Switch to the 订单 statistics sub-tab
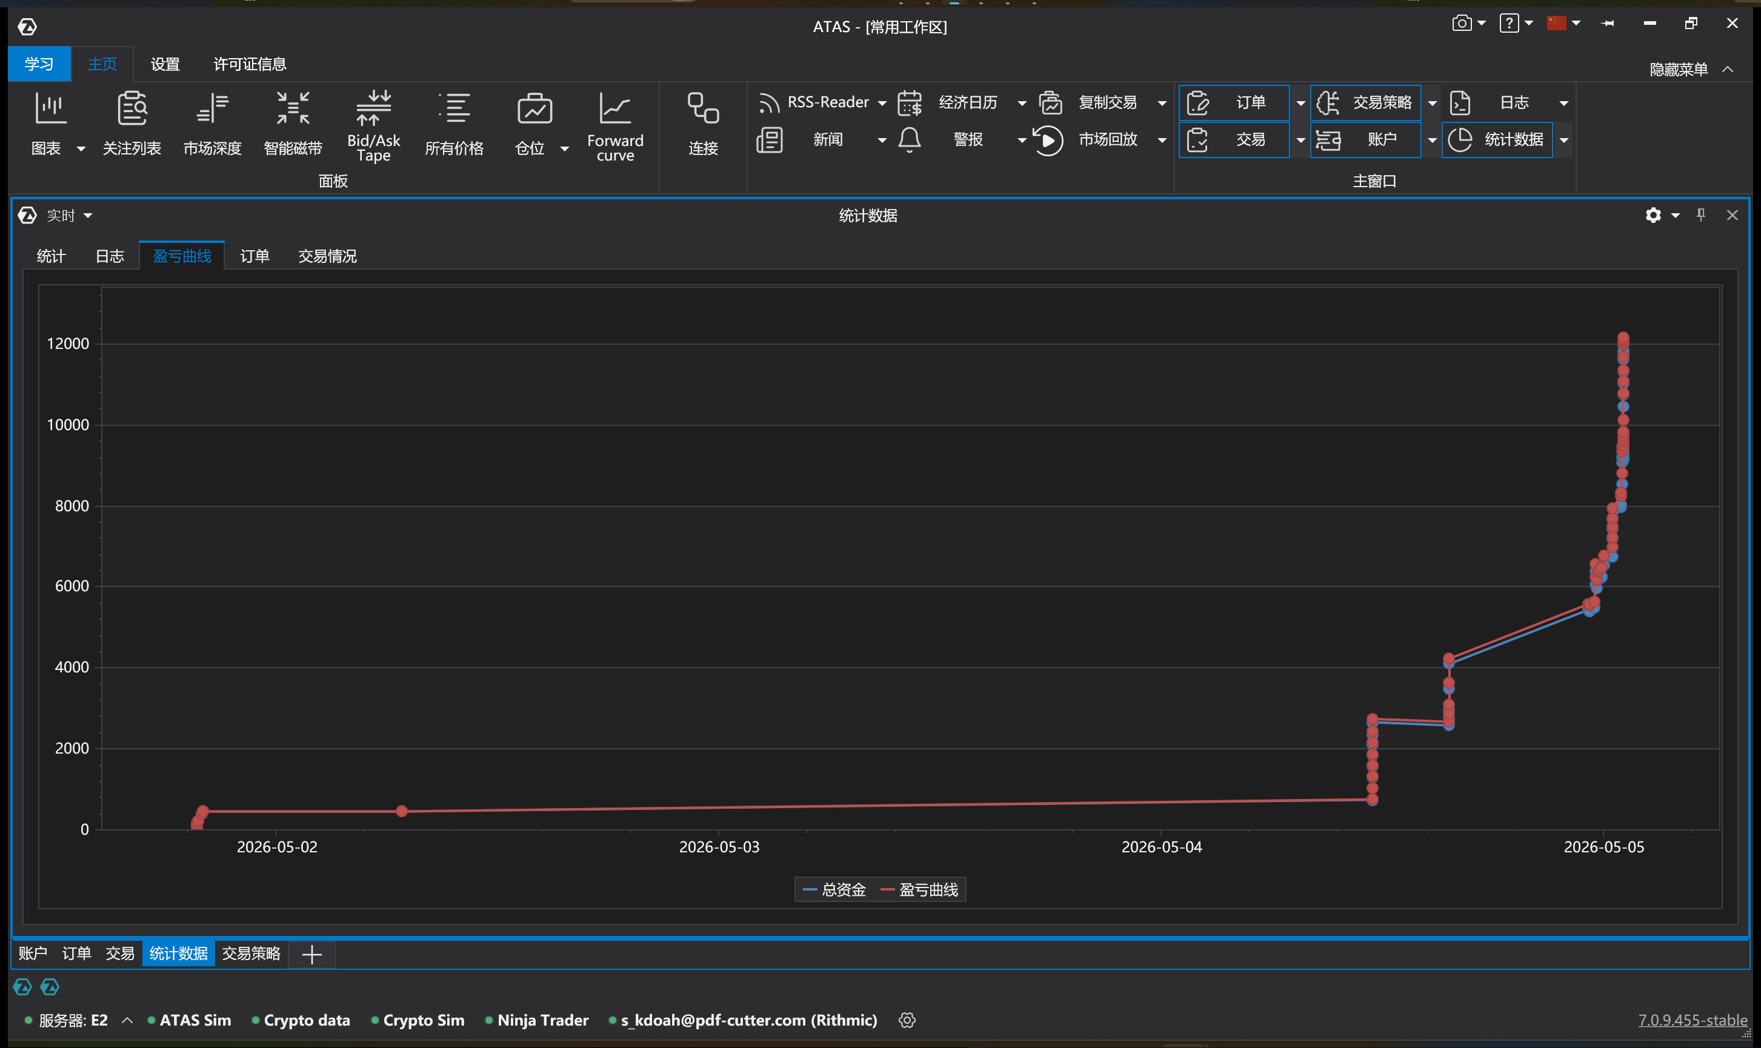Image resolution: width=1761 pixels, height=1048 pixels. [255, 256]
